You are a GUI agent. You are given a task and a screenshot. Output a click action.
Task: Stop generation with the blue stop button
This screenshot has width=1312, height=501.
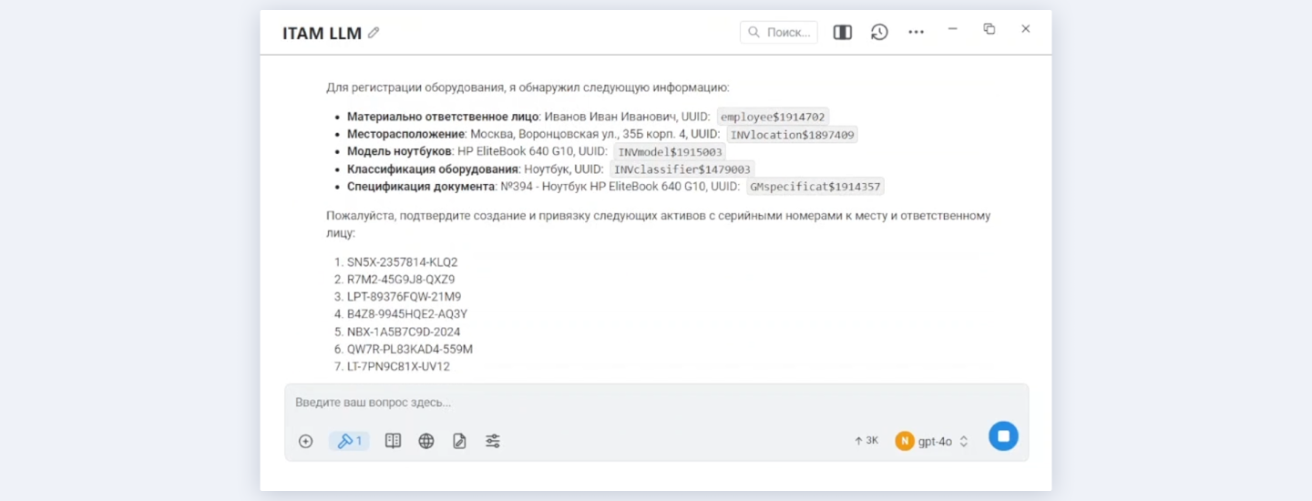click(x=1003, y=436)
